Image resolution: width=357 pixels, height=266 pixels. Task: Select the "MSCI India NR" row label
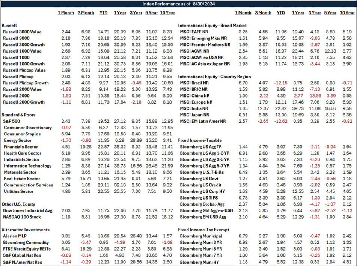coord(194,108)
